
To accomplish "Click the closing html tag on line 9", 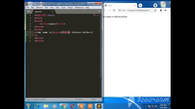I will click(x=39, y=41).
